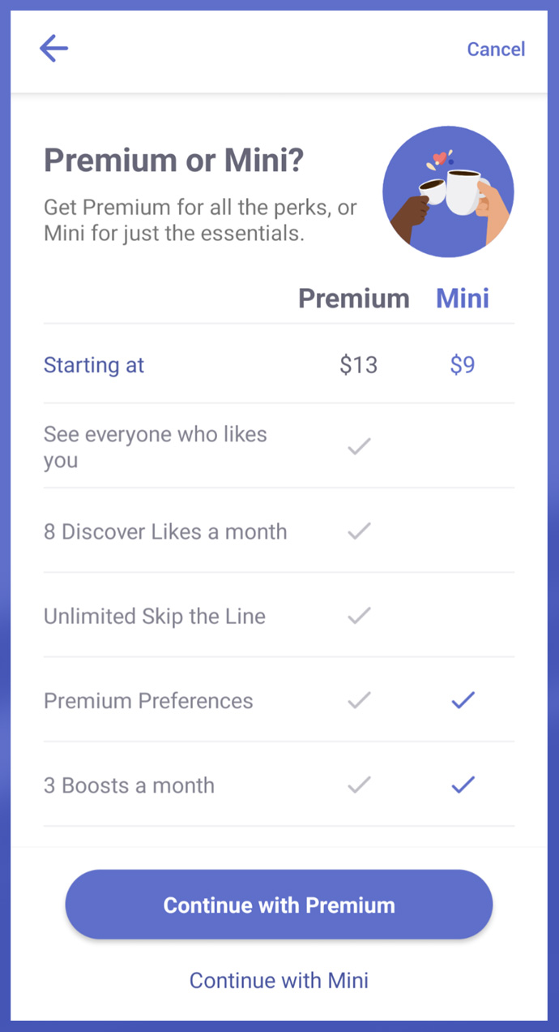Select the Mini column header
The width and height of the screenshot is (559, 1032).
pos(463,299)
